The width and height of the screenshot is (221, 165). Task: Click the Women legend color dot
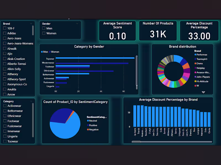(50, 52)
